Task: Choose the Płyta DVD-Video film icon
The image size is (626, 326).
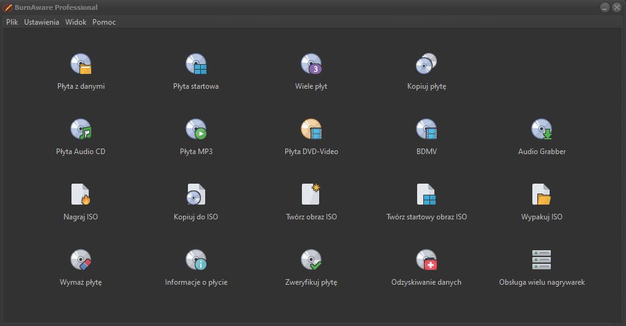Action: coord(311,129)
